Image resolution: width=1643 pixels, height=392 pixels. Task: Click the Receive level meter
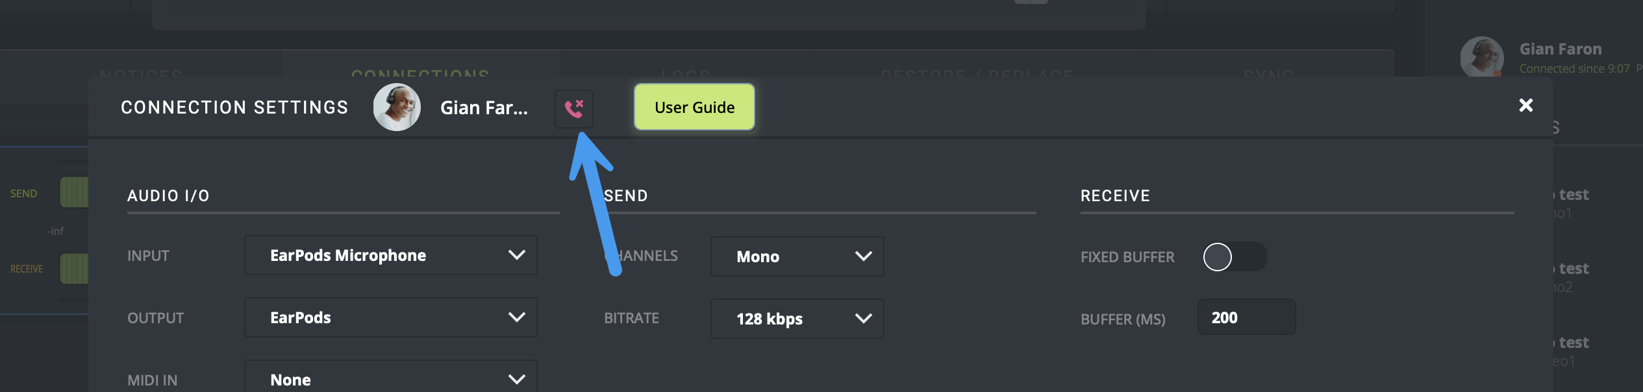pos(74,269)
